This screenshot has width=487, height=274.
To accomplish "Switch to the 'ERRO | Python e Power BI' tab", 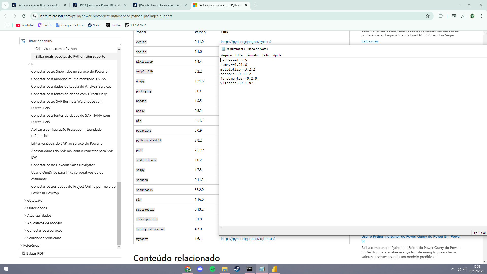I will point(99,5).
